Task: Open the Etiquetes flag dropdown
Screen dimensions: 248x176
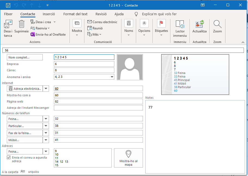Action: [x=161, y=28]
